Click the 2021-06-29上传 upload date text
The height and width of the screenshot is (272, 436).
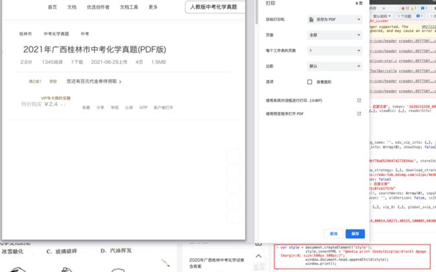pos(109,62)
